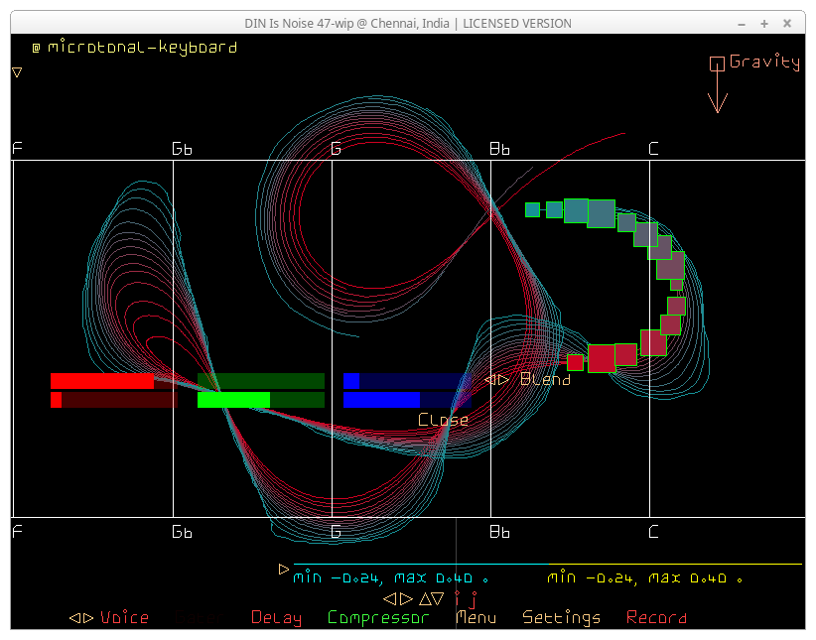Click the Blend left/right arrows
This screenshot has width=816, height=640.
pyautogui.click(x=496, y=379)
